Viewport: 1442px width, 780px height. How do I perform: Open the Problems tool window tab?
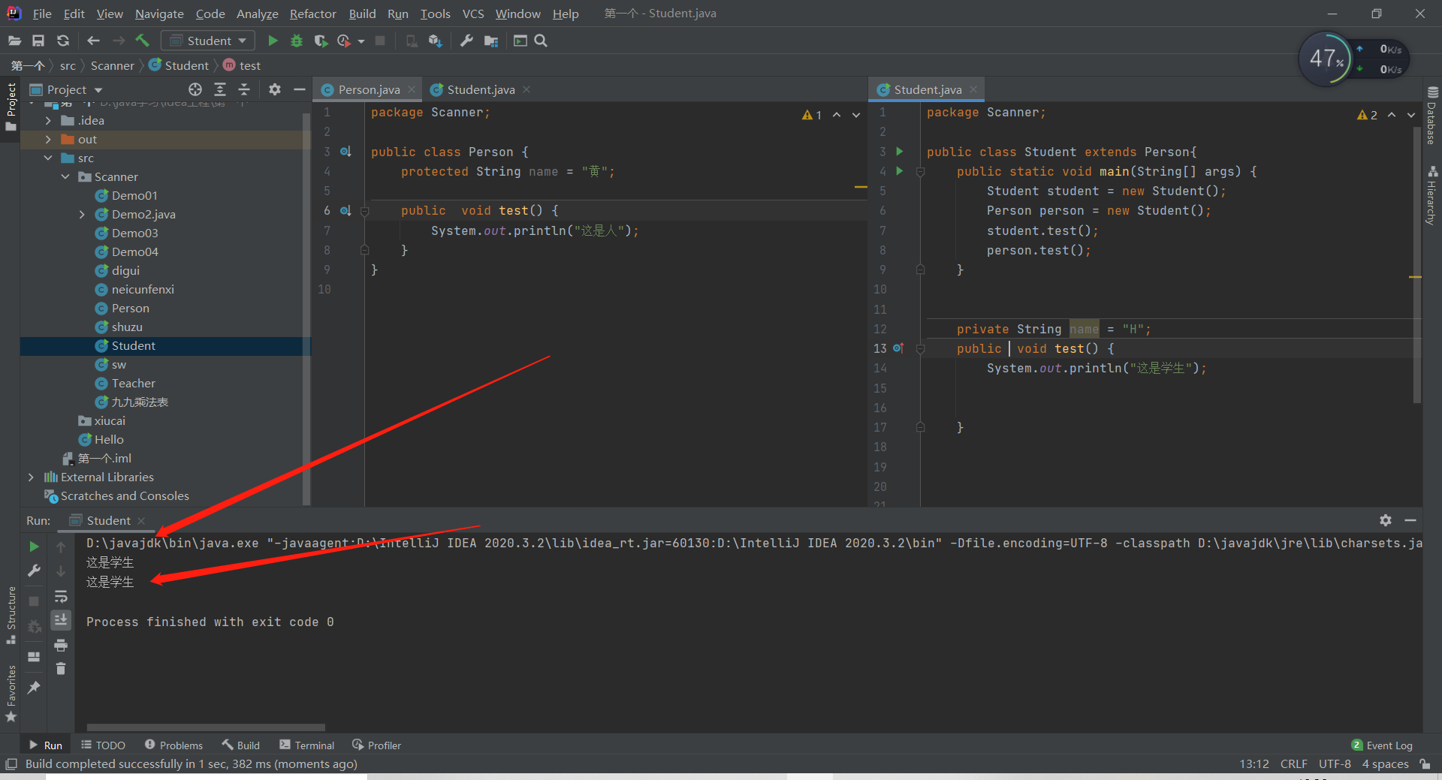[173, 745]
